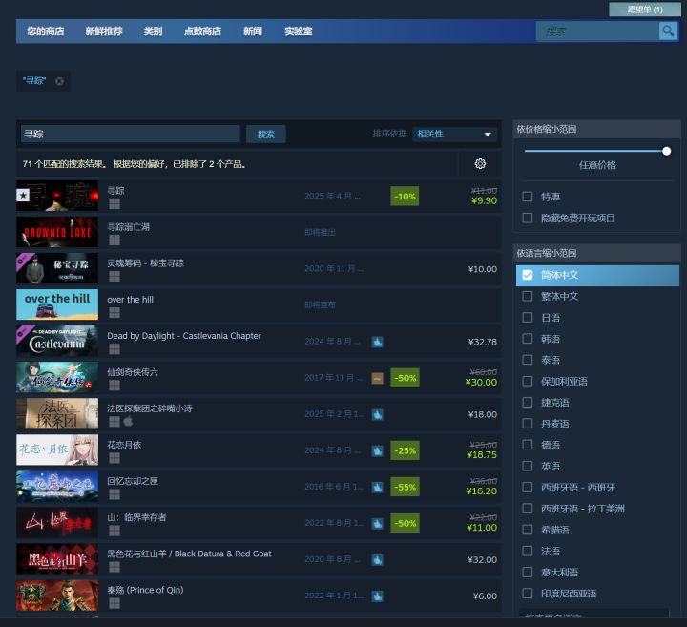Enable the 特惠 specials checkbox
Image resolution: width=687 pixels, height=627 pixels.
pyautogui.click(x=528, y=197)
